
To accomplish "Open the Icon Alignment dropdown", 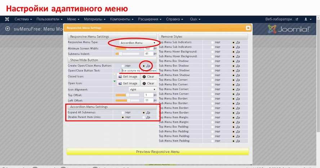I will tap(142, 89).
